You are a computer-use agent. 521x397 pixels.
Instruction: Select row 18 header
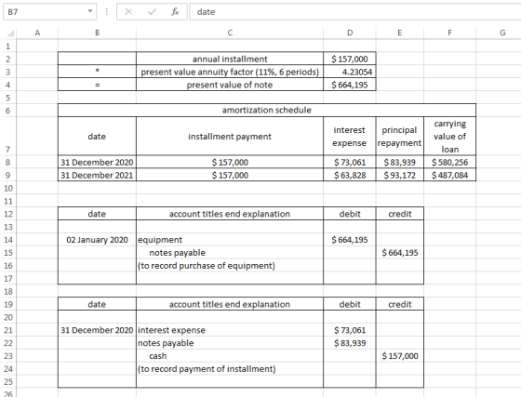click(8, 291)
